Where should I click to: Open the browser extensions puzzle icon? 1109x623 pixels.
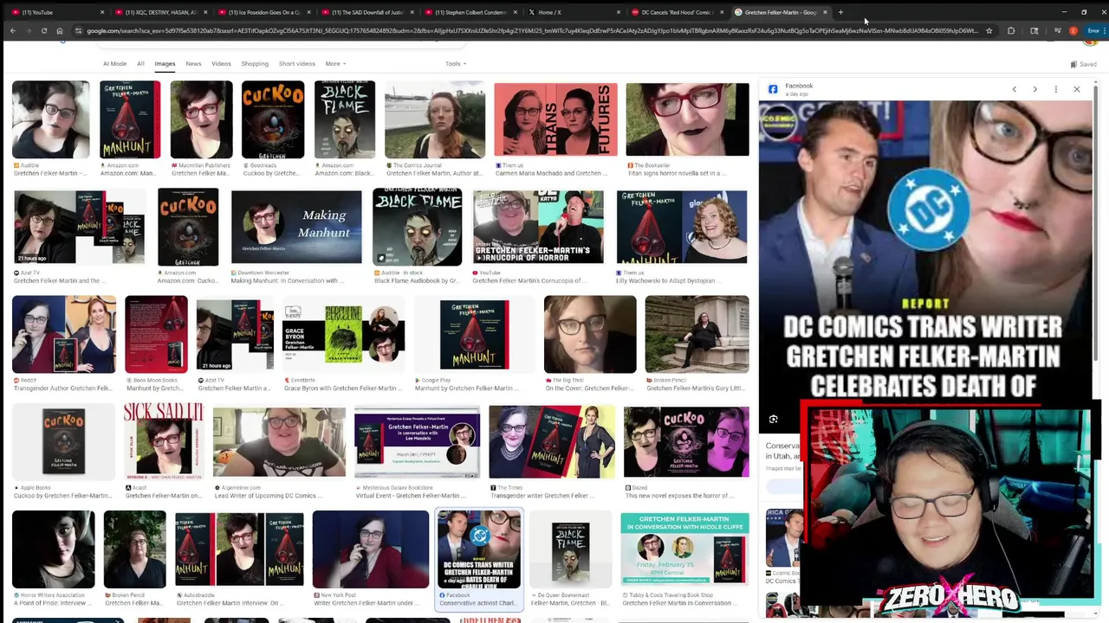(x=1011, y=30)
